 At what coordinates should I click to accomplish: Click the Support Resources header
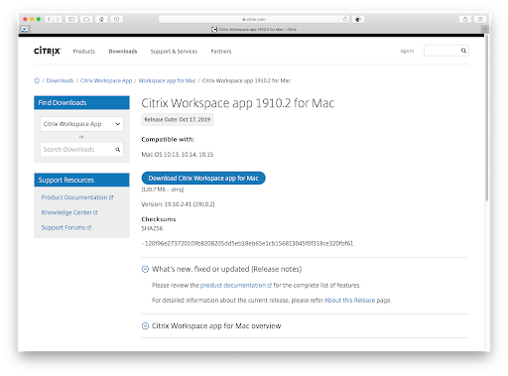point(81,180)
